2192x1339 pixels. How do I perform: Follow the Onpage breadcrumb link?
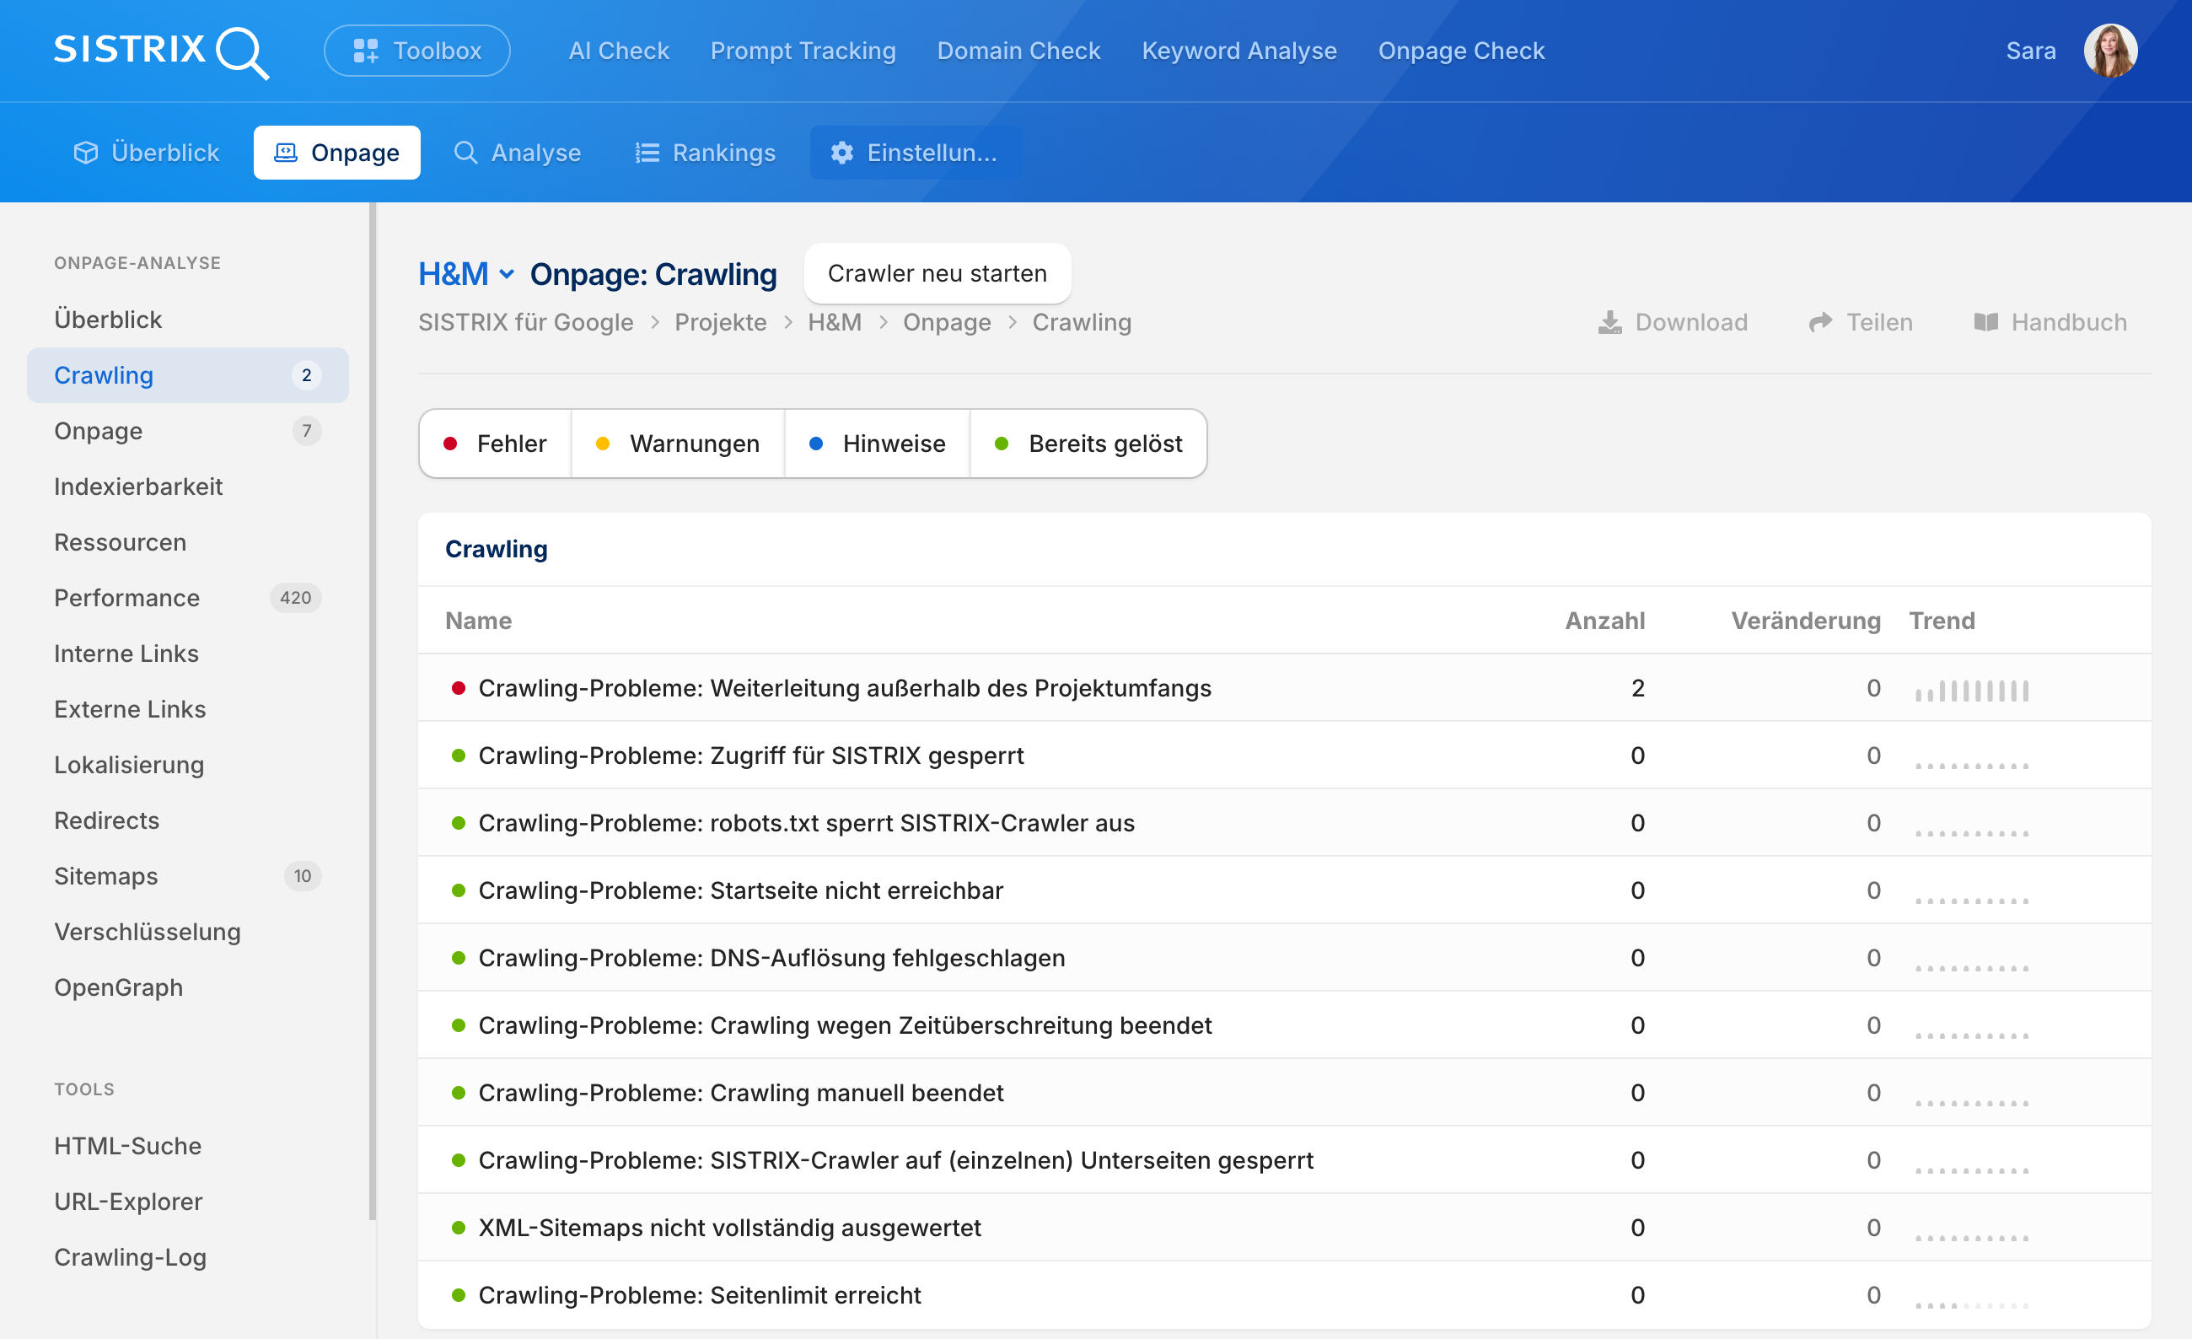pyautogui.click(x=947, y=322)
